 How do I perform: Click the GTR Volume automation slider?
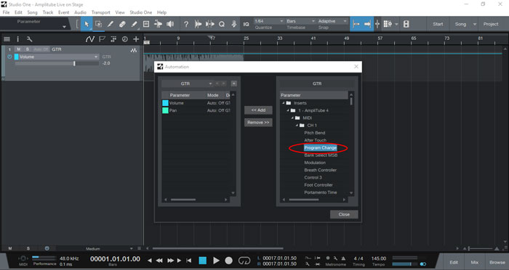[x=57, y=64]
